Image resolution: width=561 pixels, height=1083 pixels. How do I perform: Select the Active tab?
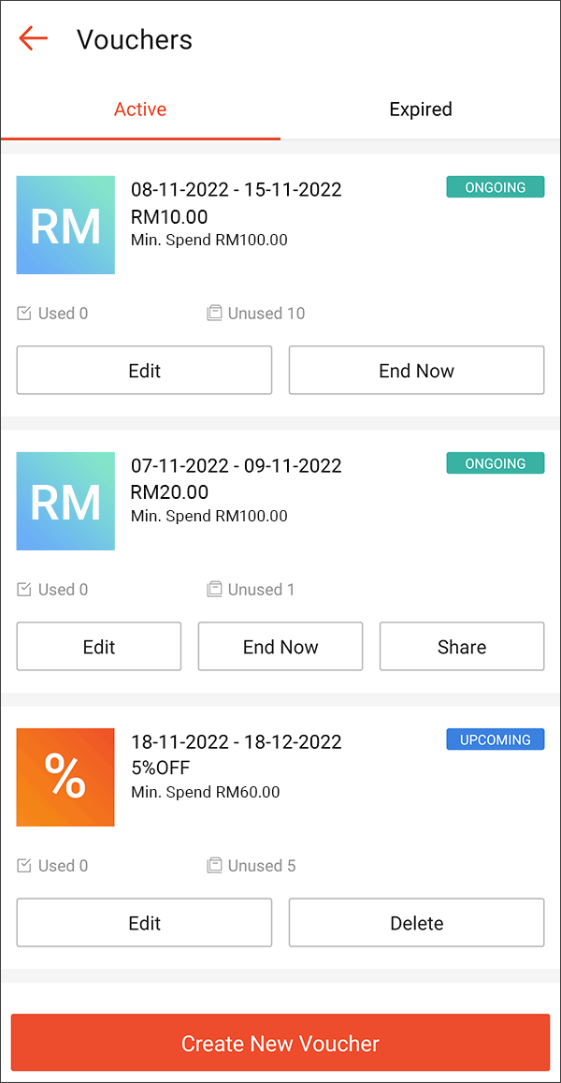139,109
